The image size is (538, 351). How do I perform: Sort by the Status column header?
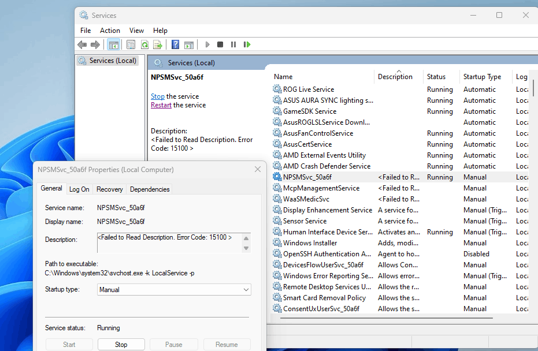point(441,77)
